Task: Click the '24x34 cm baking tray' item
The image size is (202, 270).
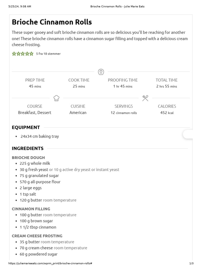Action: [x=40, y=136]
